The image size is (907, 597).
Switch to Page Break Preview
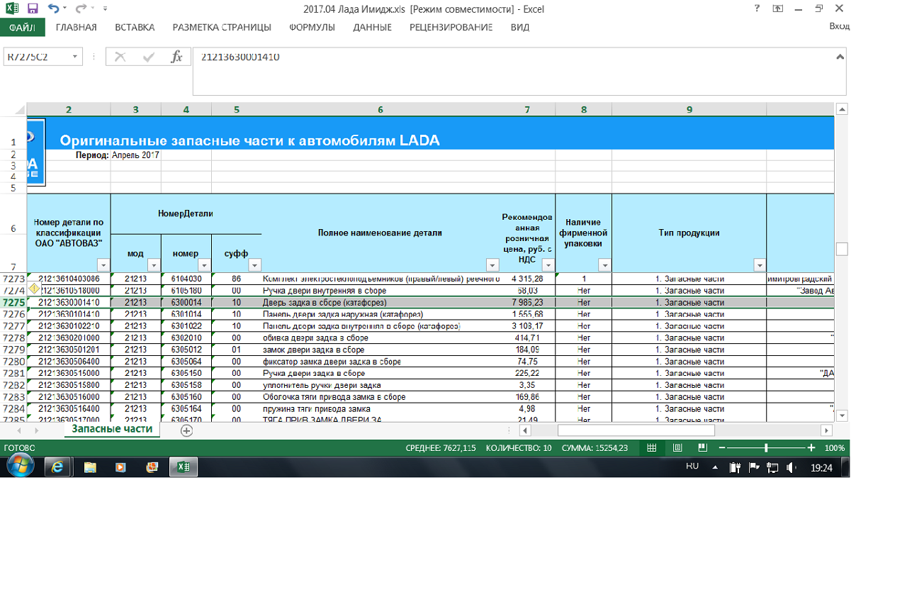coord(702,448)
